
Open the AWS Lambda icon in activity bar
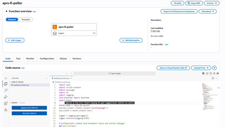6,110
